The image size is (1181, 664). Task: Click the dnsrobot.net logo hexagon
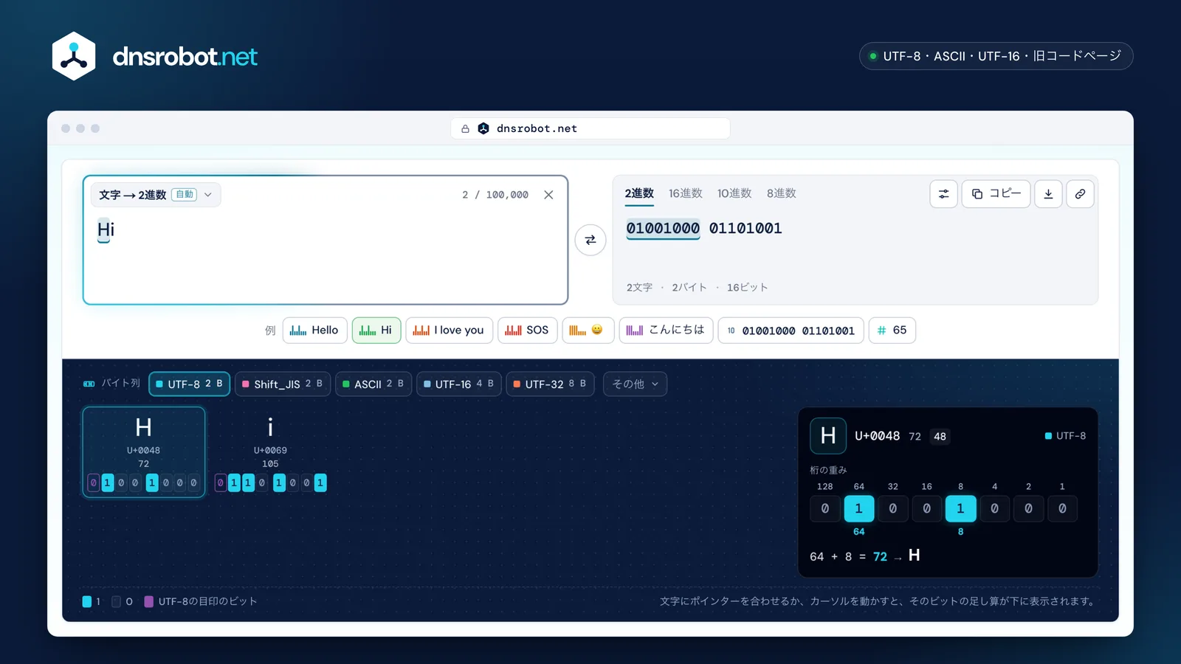click(x=74, y=56)
